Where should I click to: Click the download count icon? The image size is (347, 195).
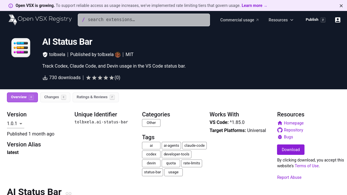(45, 78)
